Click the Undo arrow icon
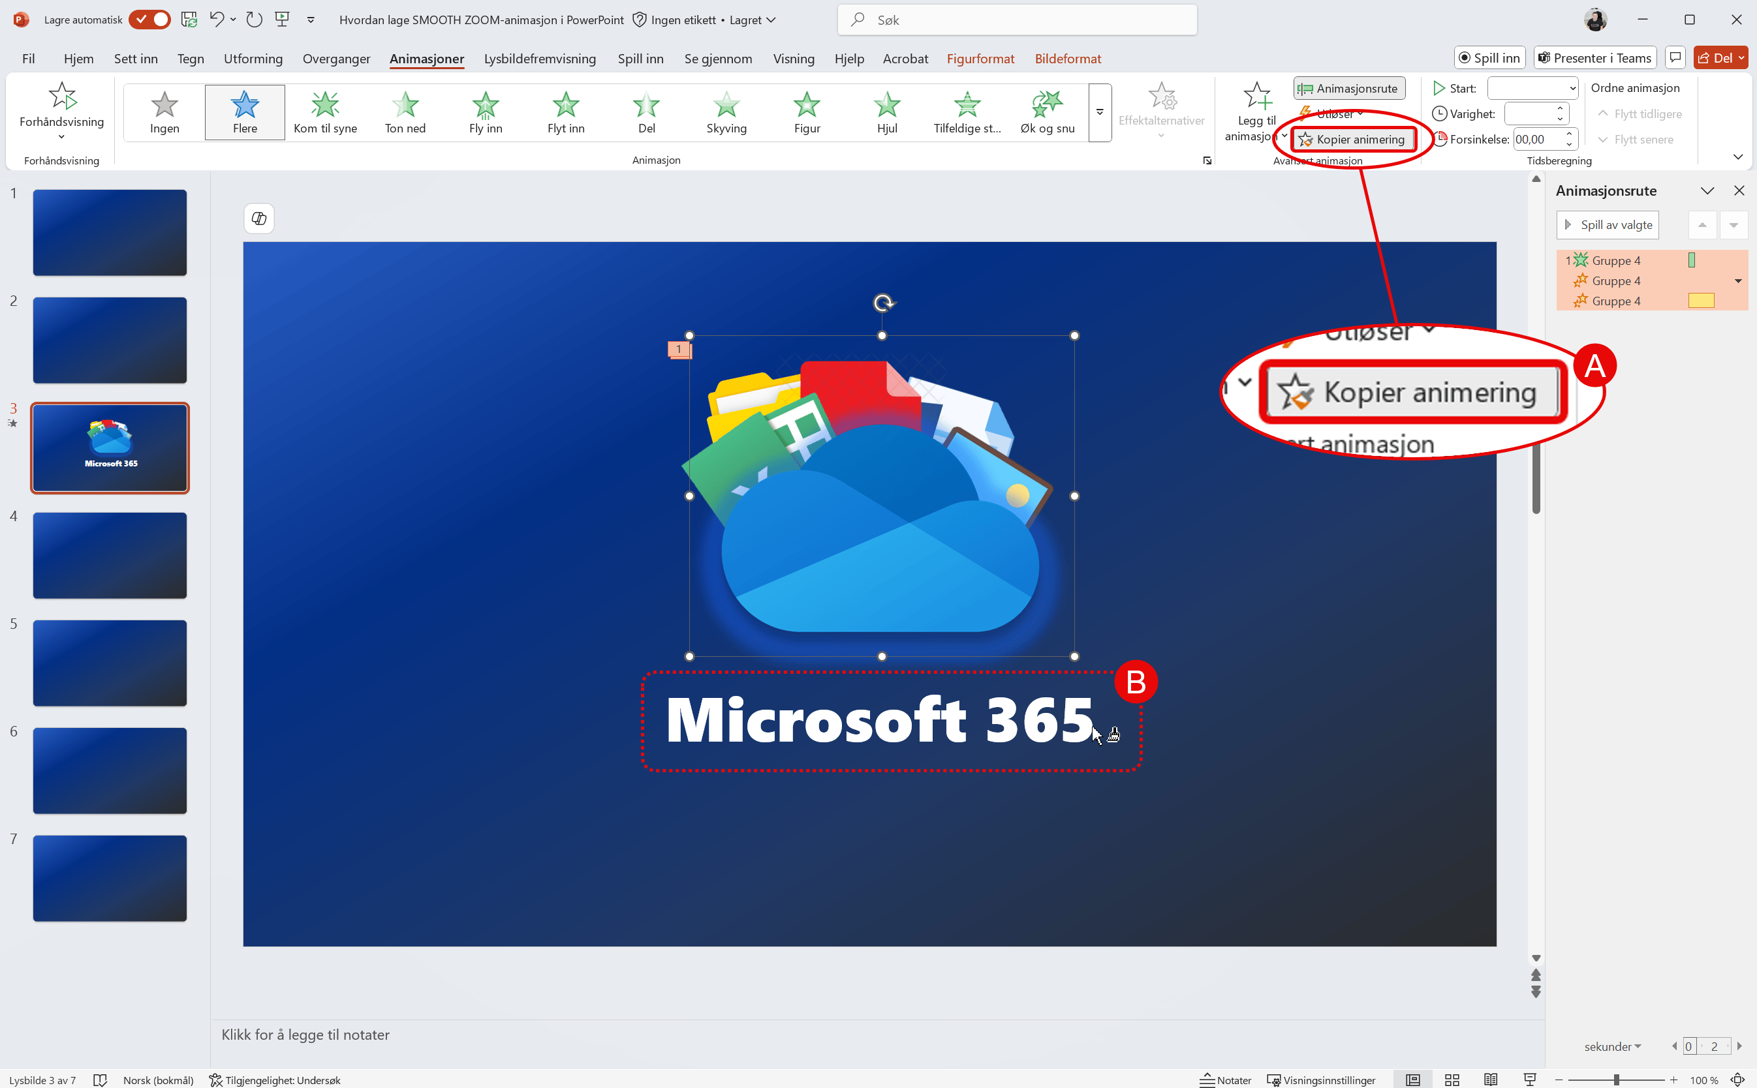The image size is (1757, 1088). tap(216, 20)
